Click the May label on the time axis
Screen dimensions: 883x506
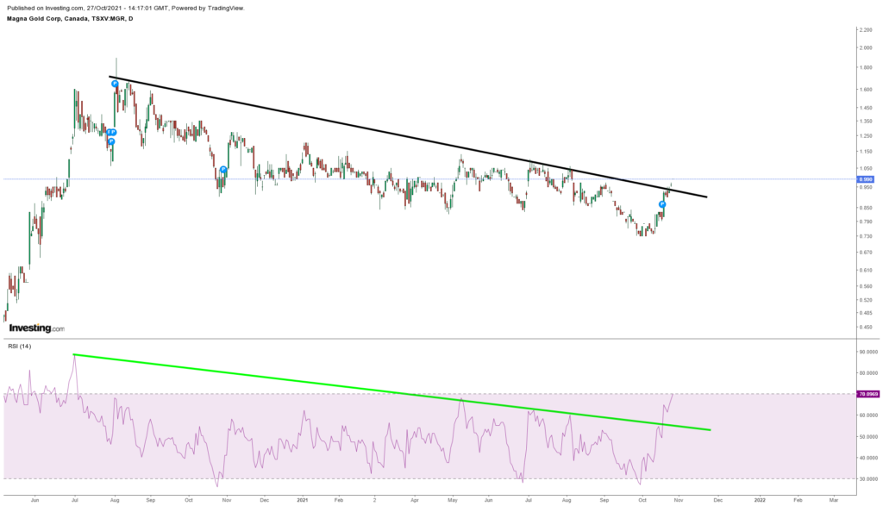click(x=452, y=499)
